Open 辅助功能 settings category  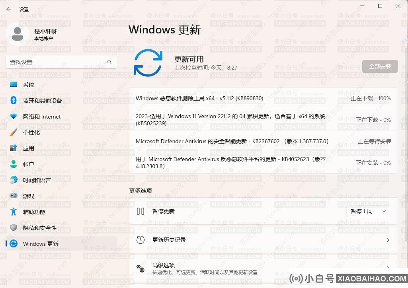click(61, 212)
